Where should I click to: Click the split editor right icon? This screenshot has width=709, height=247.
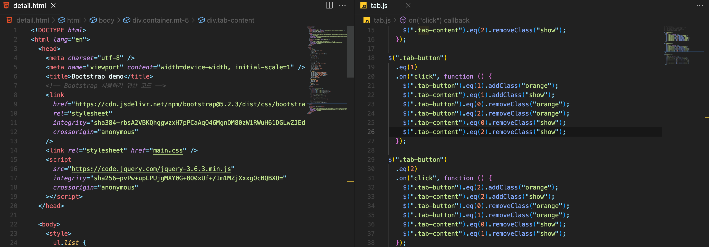[329, 5]
